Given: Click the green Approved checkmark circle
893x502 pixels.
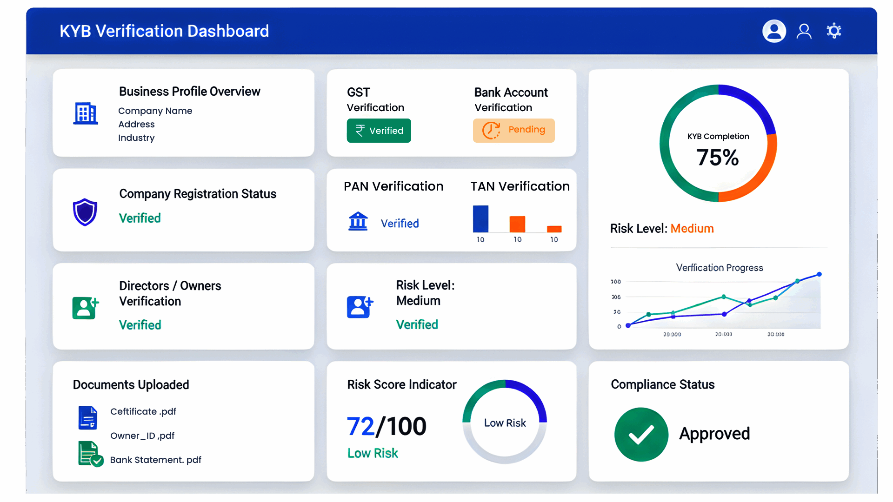Looking at the screenshot, I should click(641, 435).
